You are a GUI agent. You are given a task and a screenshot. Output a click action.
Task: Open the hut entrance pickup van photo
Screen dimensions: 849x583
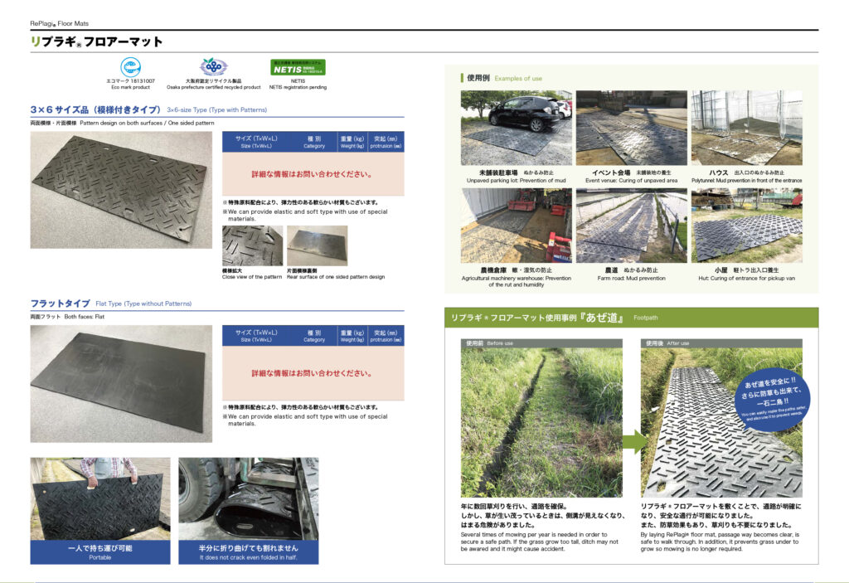[x=747, y=226]
